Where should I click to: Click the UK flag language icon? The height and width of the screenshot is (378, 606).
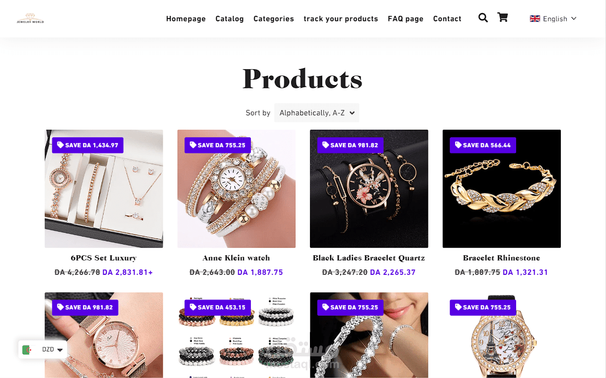[x=535, y=19]
